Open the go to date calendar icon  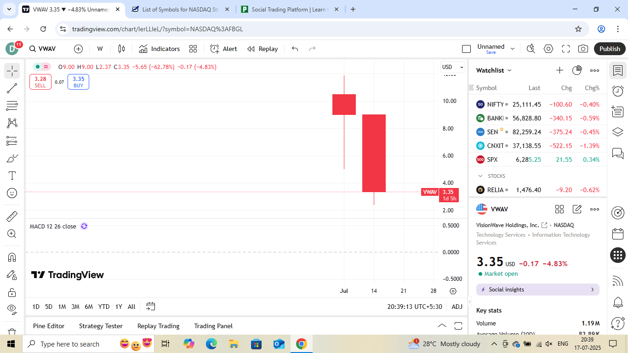point(151,306)
